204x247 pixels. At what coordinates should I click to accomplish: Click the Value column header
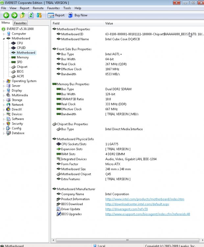[x=154, y=23]
